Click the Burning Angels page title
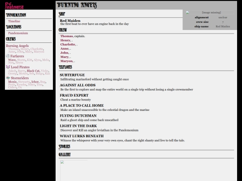The width and height of the screenshot is (242, 181). pos(77,5)
